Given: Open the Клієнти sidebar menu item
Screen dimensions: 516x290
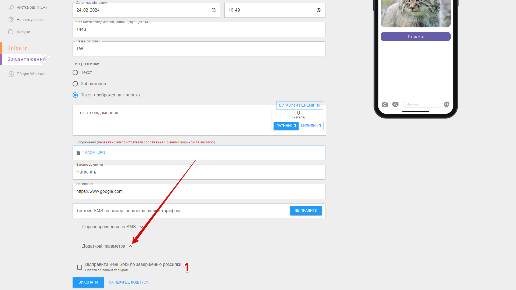Looking at the screenshot, I should click(x=18, y=48).
